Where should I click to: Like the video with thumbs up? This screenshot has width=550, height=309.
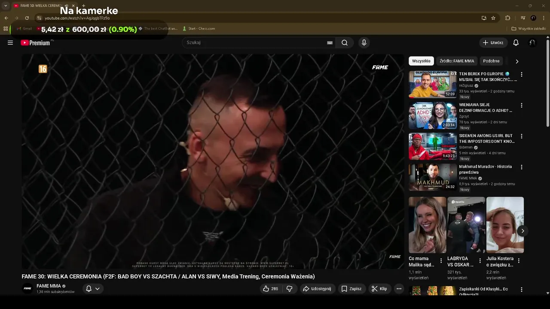point(270,289)
